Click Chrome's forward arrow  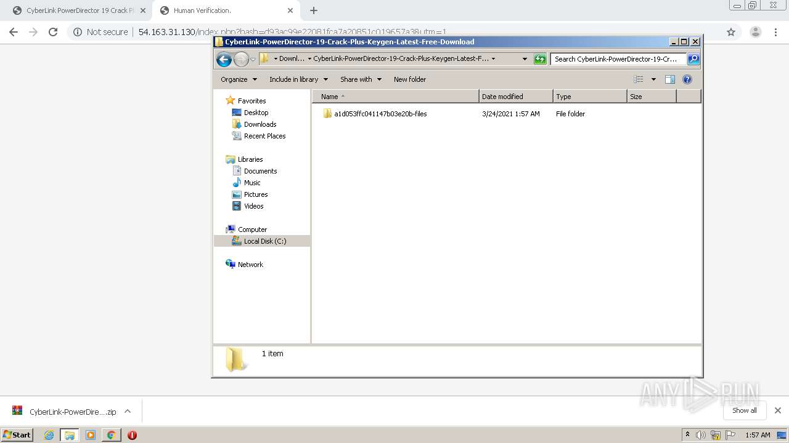pos(33,32)
